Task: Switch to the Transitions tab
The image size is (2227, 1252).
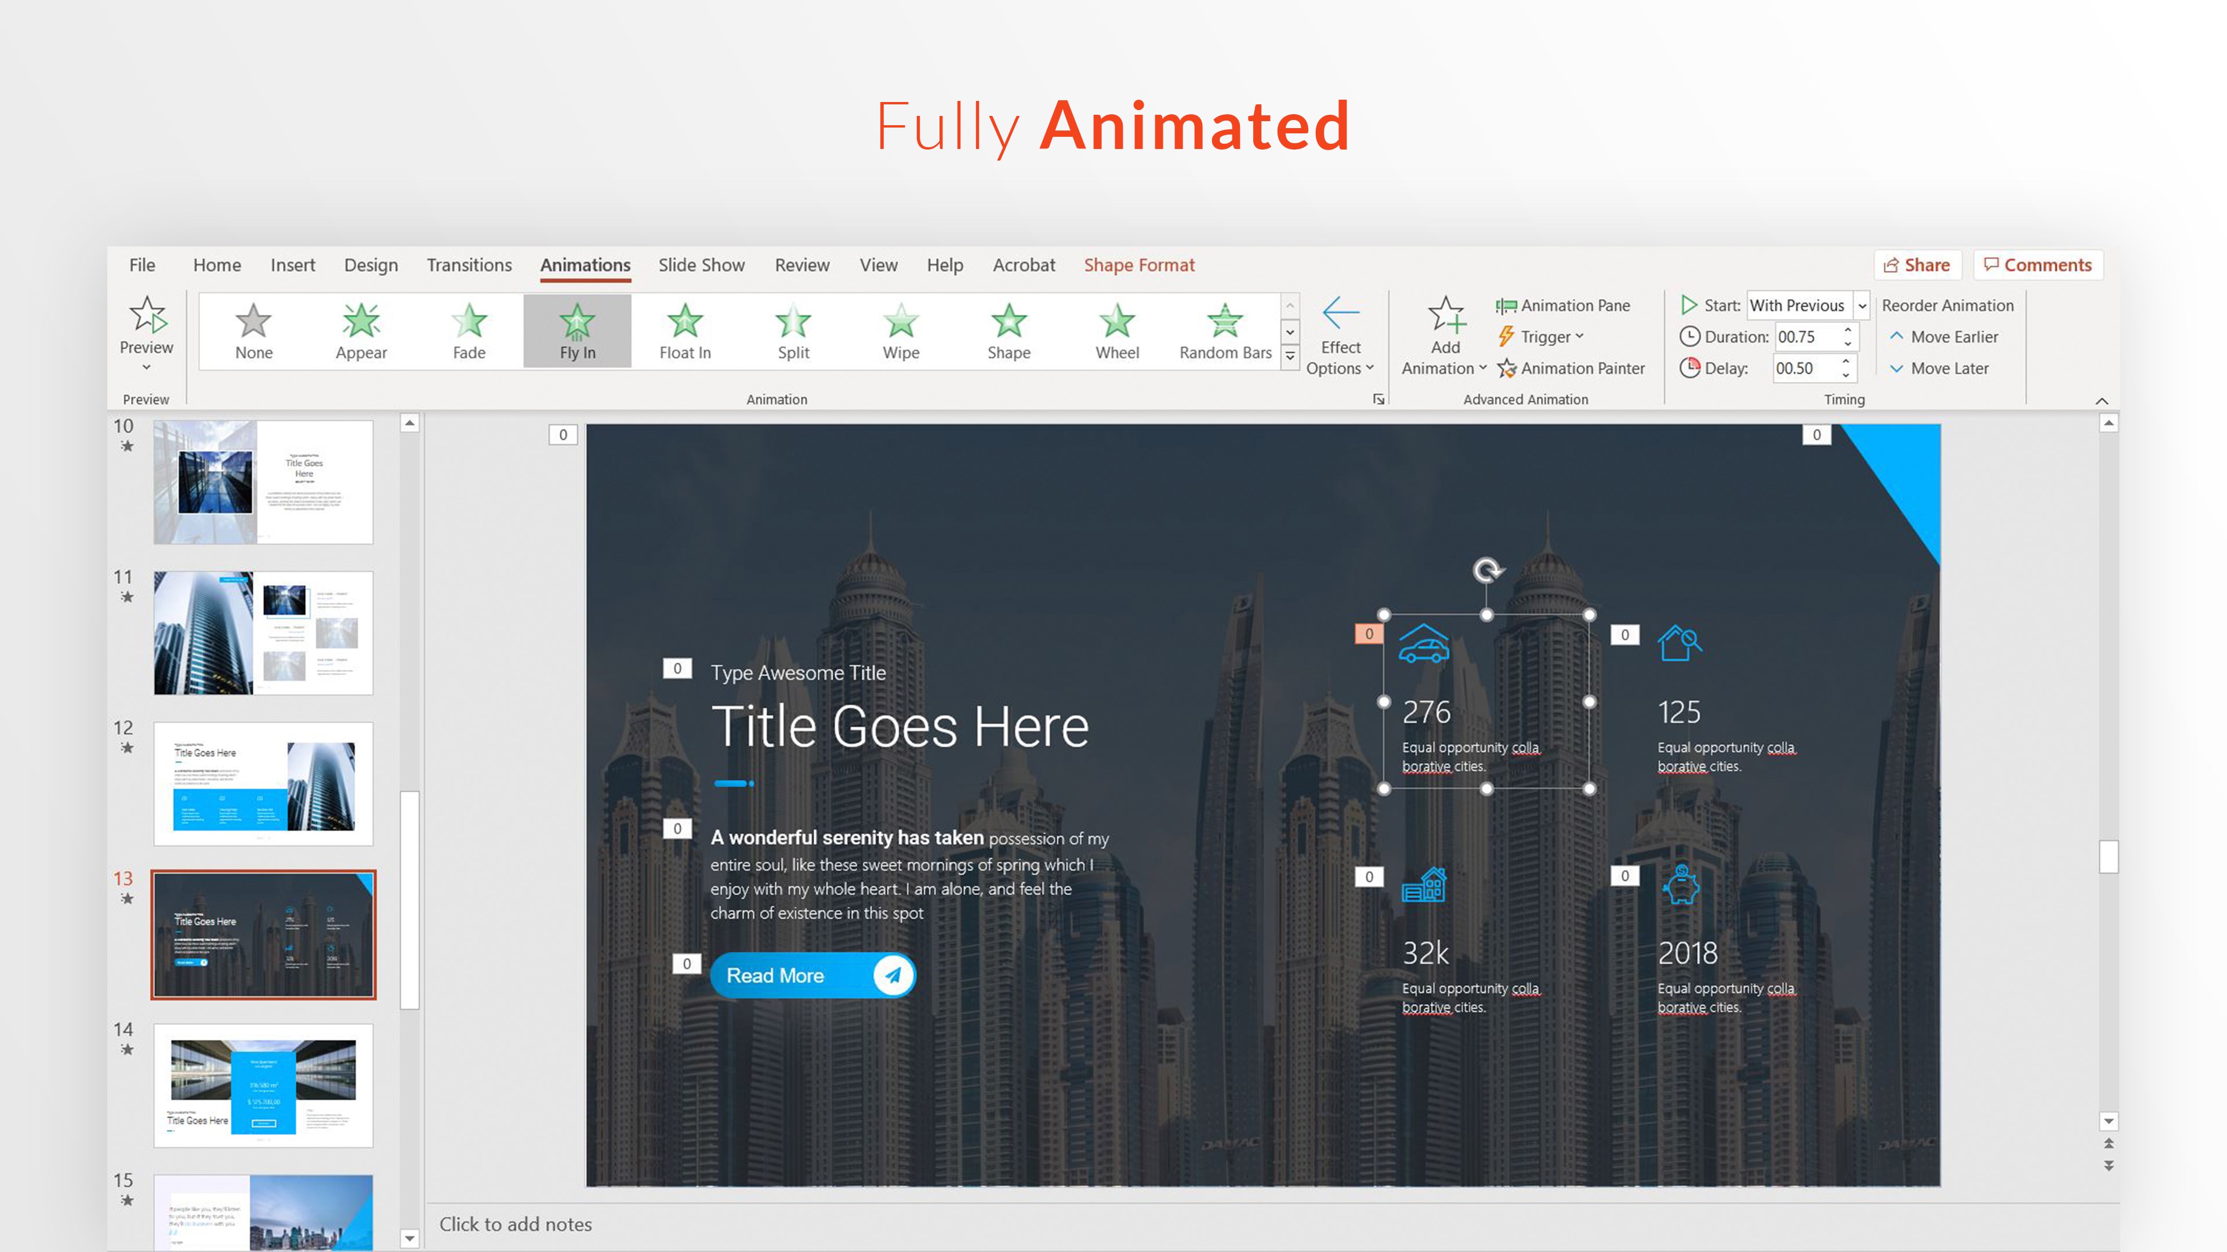Action: click(x=469, y=265)
